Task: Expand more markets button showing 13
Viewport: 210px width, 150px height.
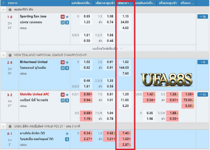Action: click(x=202, y=95)
